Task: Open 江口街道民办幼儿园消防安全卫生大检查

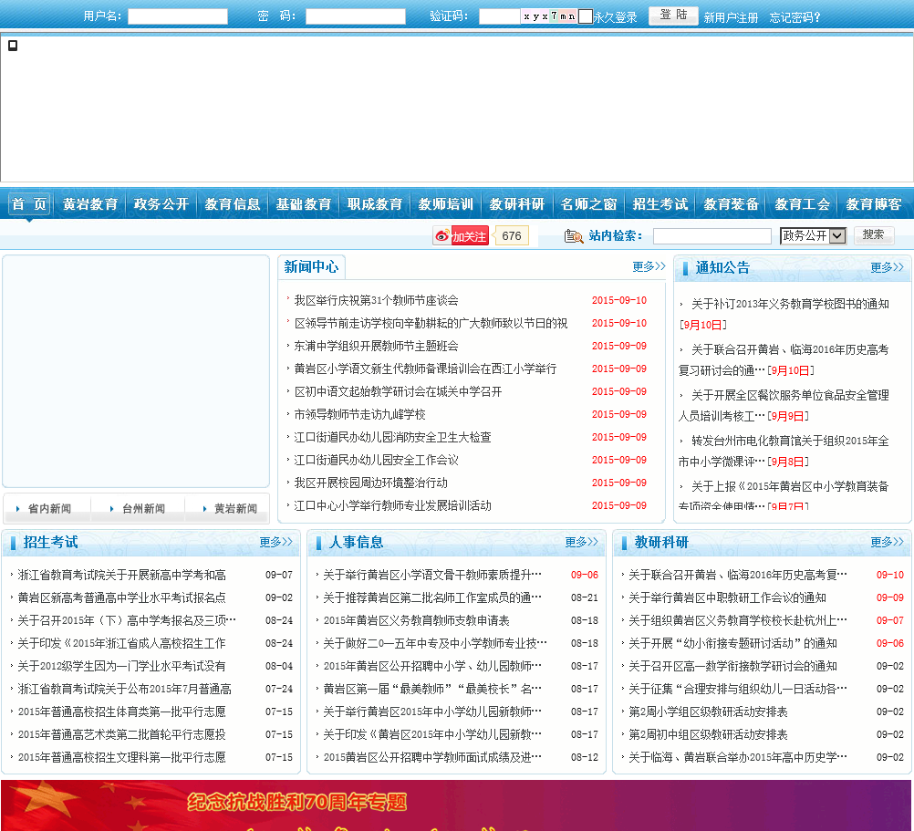Action: 392,437
